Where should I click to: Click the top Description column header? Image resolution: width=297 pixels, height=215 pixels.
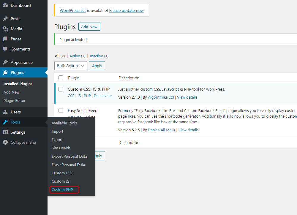pos(129,78)
